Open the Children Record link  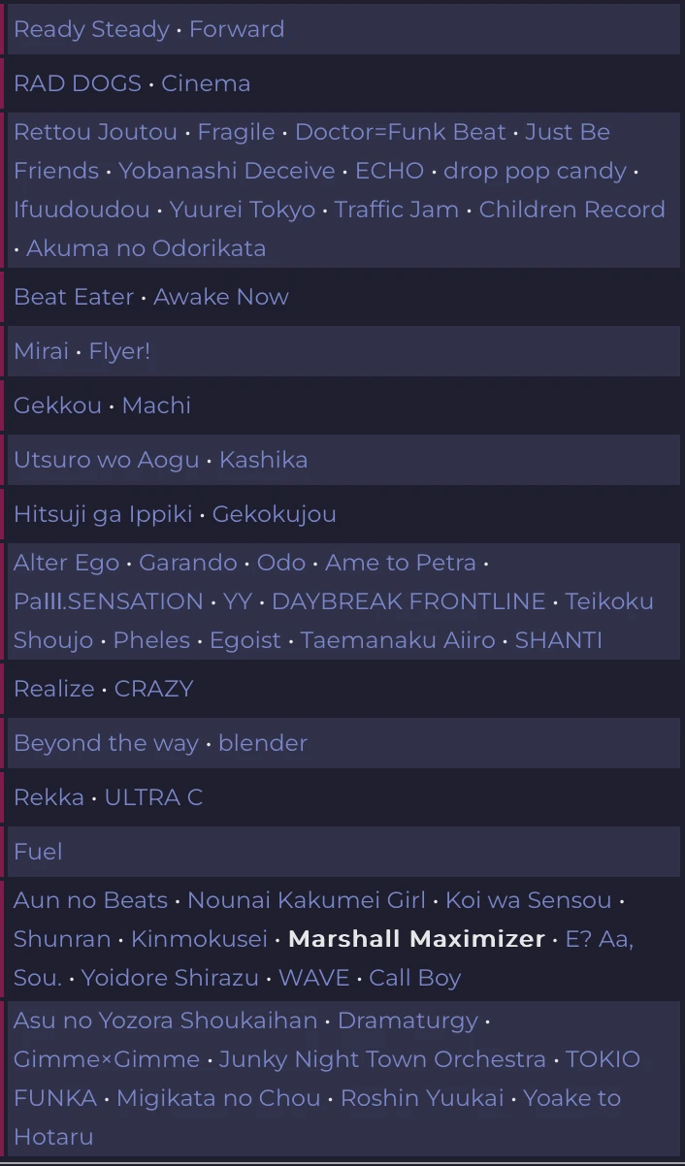pyautogui.click(x=571, y=210)
